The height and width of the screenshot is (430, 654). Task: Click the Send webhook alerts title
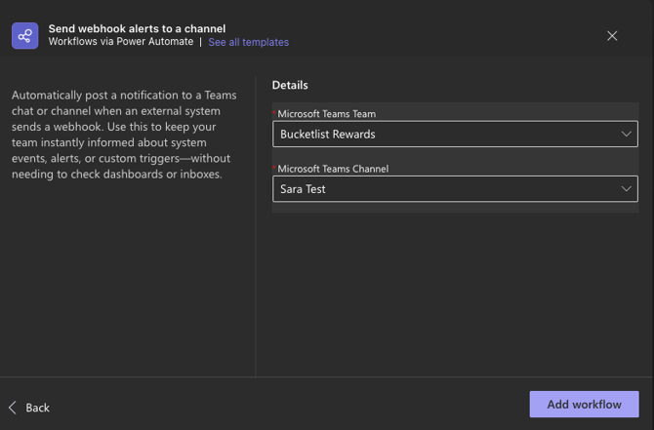click(137, 28)
